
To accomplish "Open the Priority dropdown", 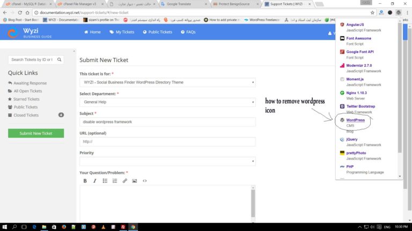I will tap(167, 161).
